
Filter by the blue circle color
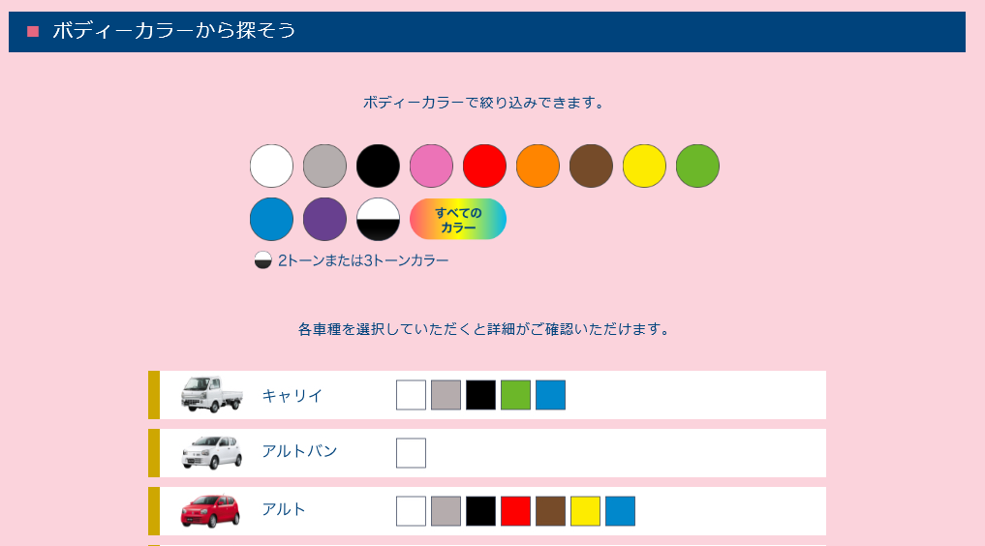point(271,220)
